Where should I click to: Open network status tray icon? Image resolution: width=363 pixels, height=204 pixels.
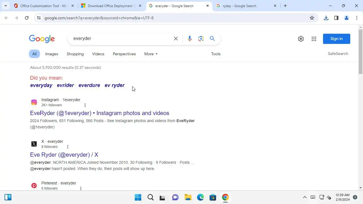(x=322, y=197)
